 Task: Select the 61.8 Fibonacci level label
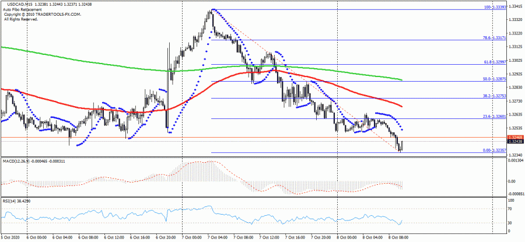pyautogui.click(x=494, y=62)
